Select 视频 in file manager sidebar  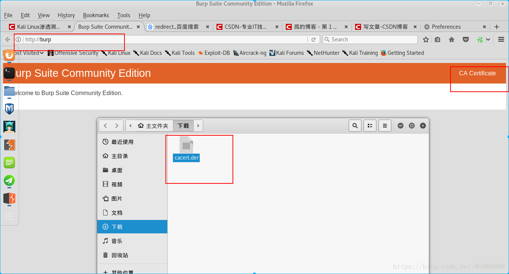coord(132,185)
